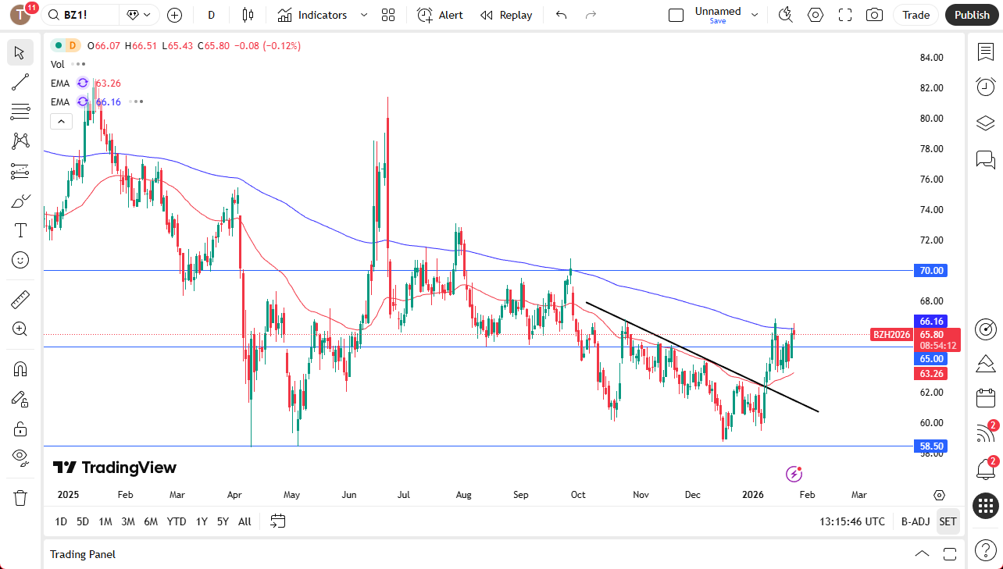Select the ruler measure tool

click(x=20, y=299)
